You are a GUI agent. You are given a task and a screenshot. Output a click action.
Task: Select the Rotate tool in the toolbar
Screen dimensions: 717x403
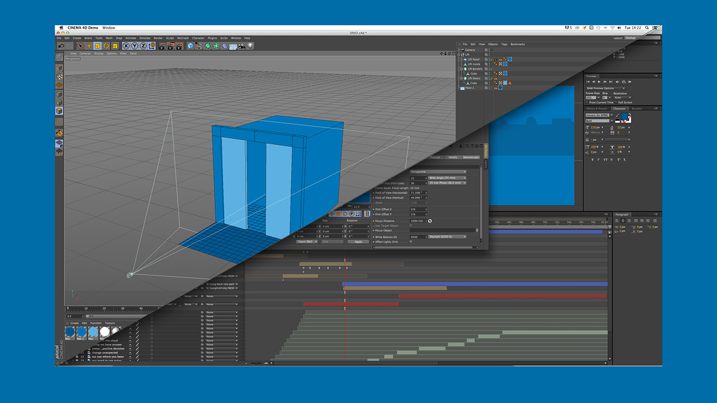point(106,46)
